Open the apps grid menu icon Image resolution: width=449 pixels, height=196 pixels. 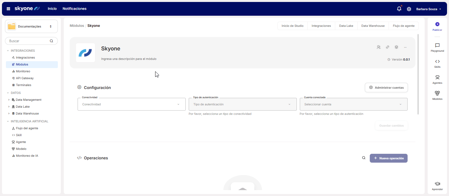pyautogui.click(x=9, y=9)
